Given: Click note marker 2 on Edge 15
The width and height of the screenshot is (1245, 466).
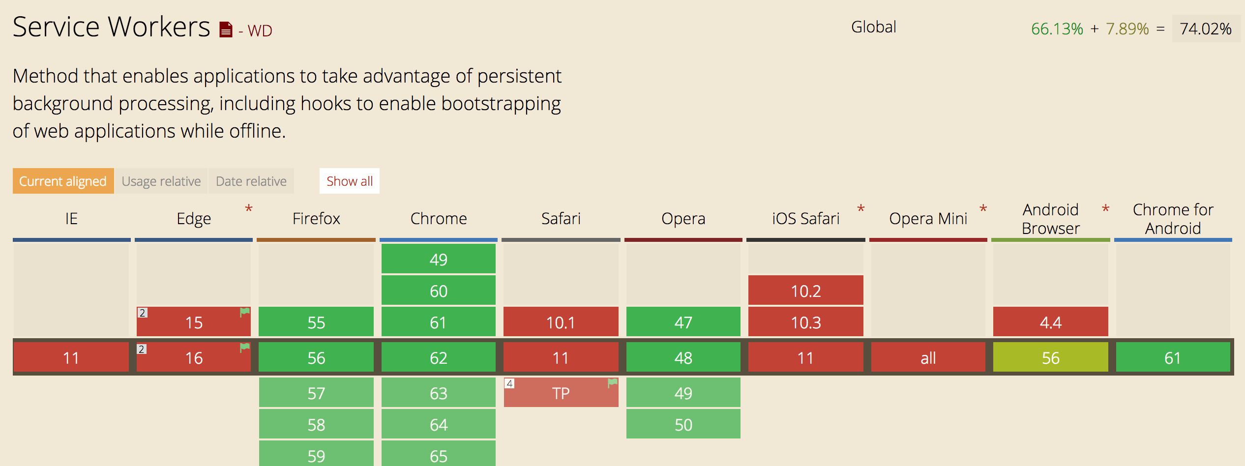Looking at the screenshot, I should coord(142,313).
